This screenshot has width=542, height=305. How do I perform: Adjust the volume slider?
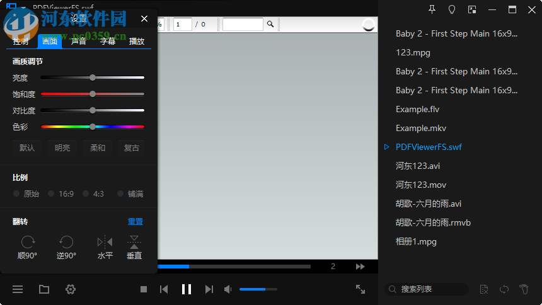[x=258, y=289]
